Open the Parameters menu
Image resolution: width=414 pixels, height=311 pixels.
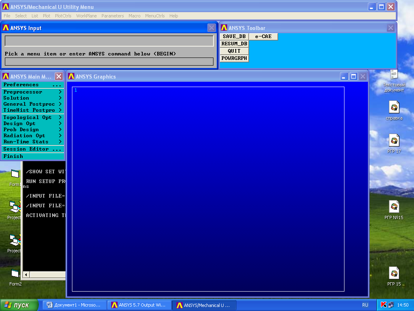[112, 16]
